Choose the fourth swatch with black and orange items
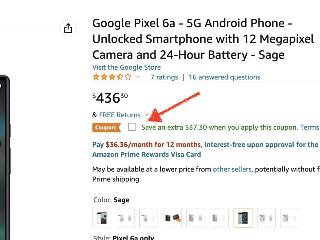Viewport: 320px width, 240px height. 172,218
